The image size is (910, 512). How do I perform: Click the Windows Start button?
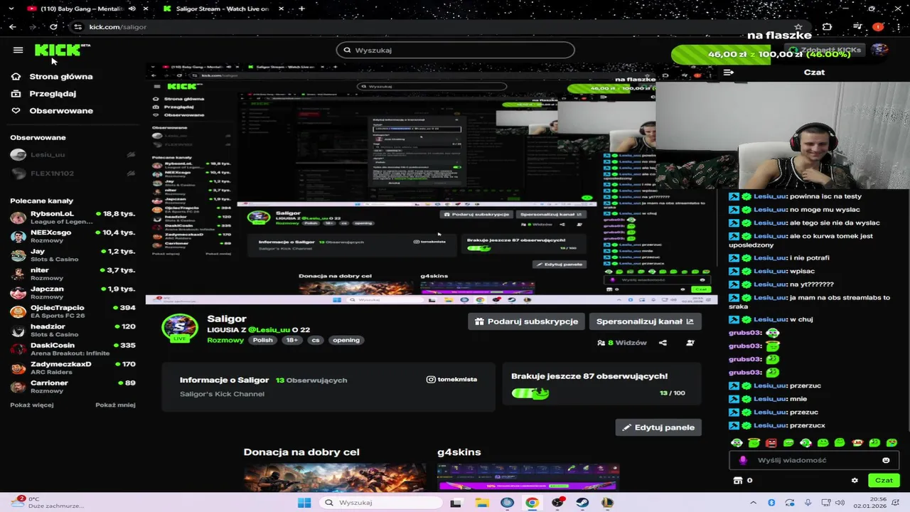pos(304,503)
